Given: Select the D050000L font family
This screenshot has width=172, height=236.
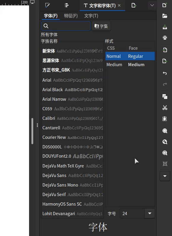Looking at the screenshot, I should (x=73, y=147).
